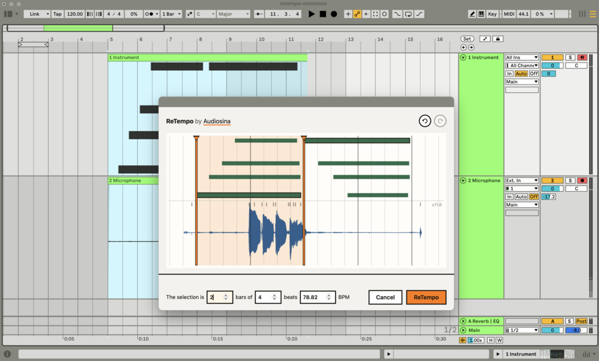Screen dimensions: 599x361
Task: Click phase nudge down button
Action: tap(89, 14)
